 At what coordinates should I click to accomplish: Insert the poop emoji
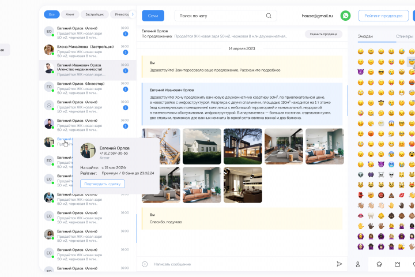(391, 196)
